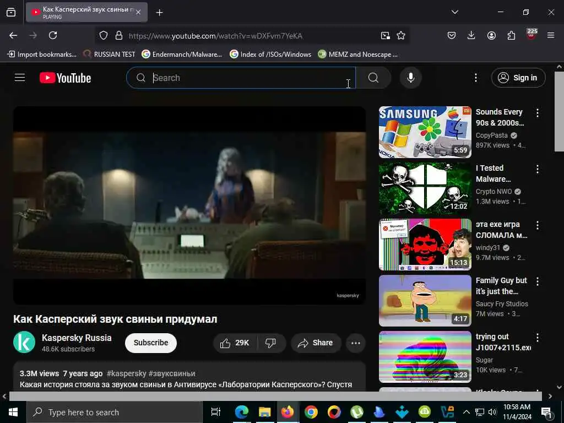Open Task View on the taskbar
This screenshot has width=564, height=423.
point(215,412)
